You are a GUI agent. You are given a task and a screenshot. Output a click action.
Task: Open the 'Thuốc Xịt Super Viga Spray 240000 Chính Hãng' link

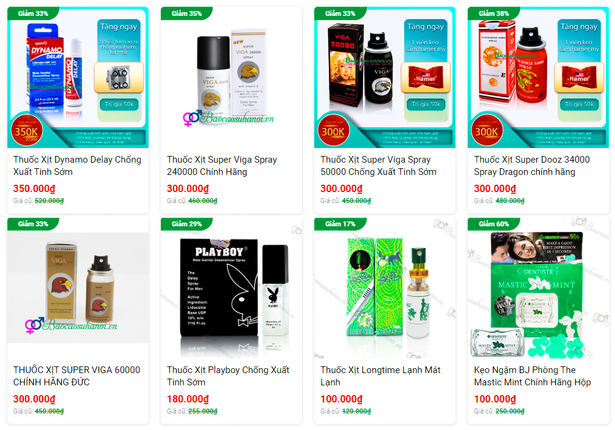coord(222,166)
